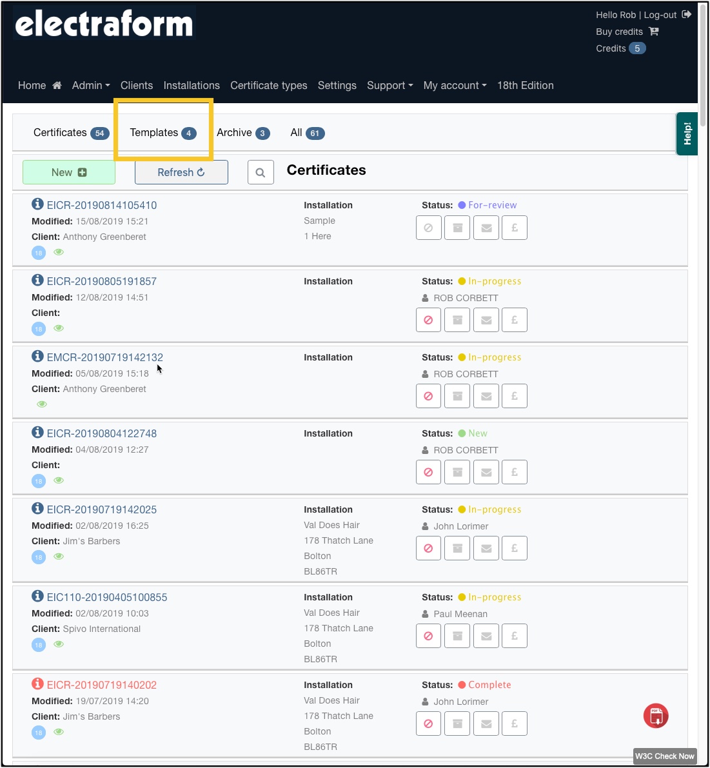Toggle the eye icon for EICR-20190804122748
The width and height of the screenshot is (710, 768).
(x=59, y=480)
